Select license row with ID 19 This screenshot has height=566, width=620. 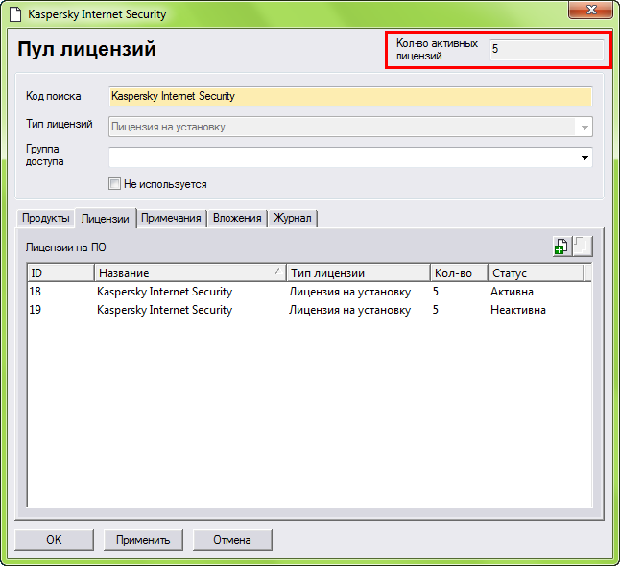pos(309,310)
